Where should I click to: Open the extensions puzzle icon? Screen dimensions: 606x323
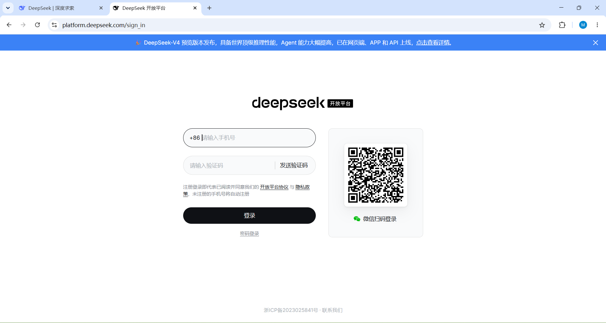point(562,25)
